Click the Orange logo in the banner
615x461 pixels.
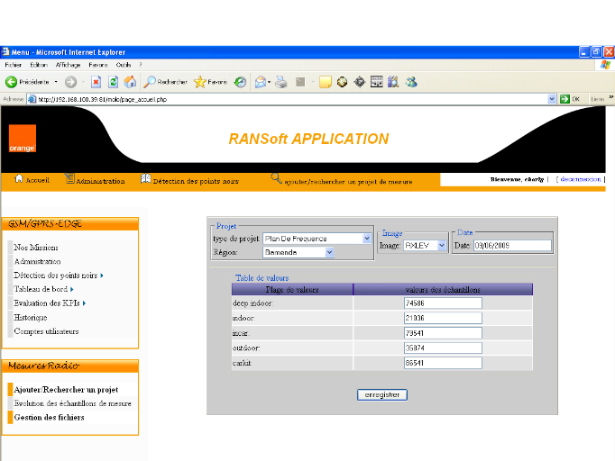click(23, 139)
